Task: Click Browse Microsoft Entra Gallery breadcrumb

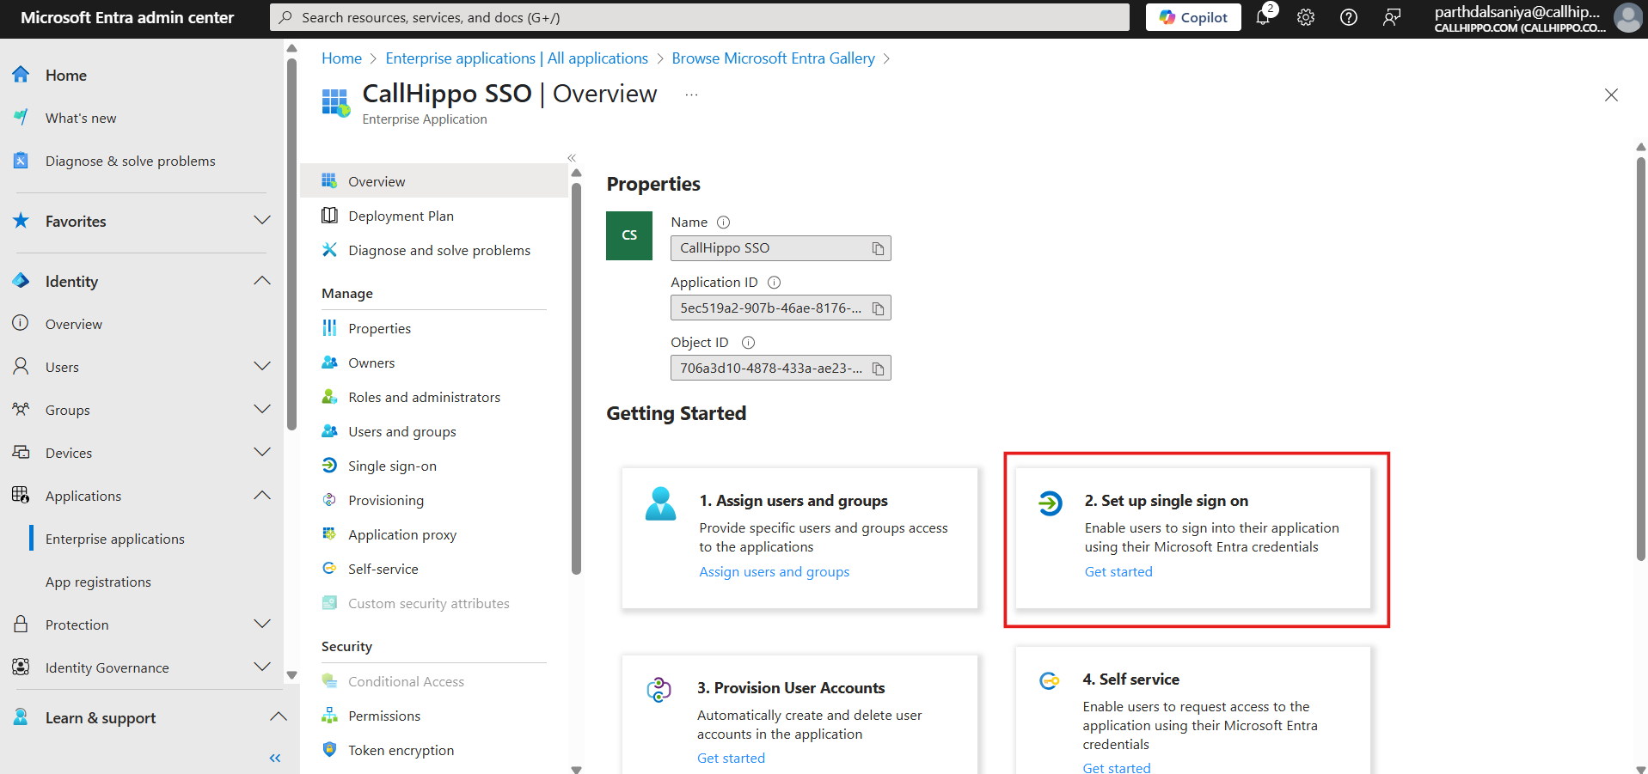Action: [773, 58]
